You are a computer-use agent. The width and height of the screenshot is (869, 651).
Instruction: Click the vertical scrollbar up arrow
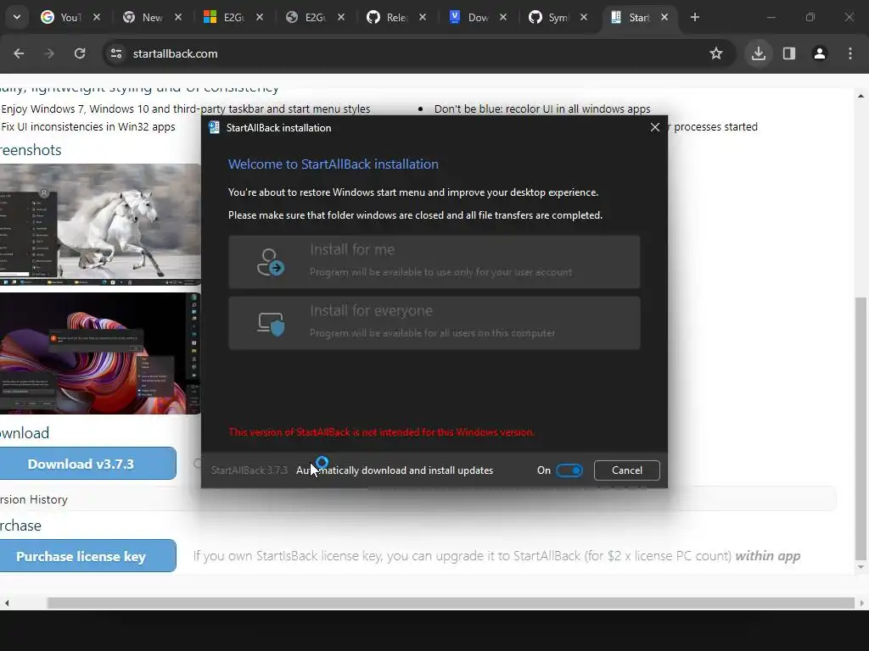[x=861, y=96]
